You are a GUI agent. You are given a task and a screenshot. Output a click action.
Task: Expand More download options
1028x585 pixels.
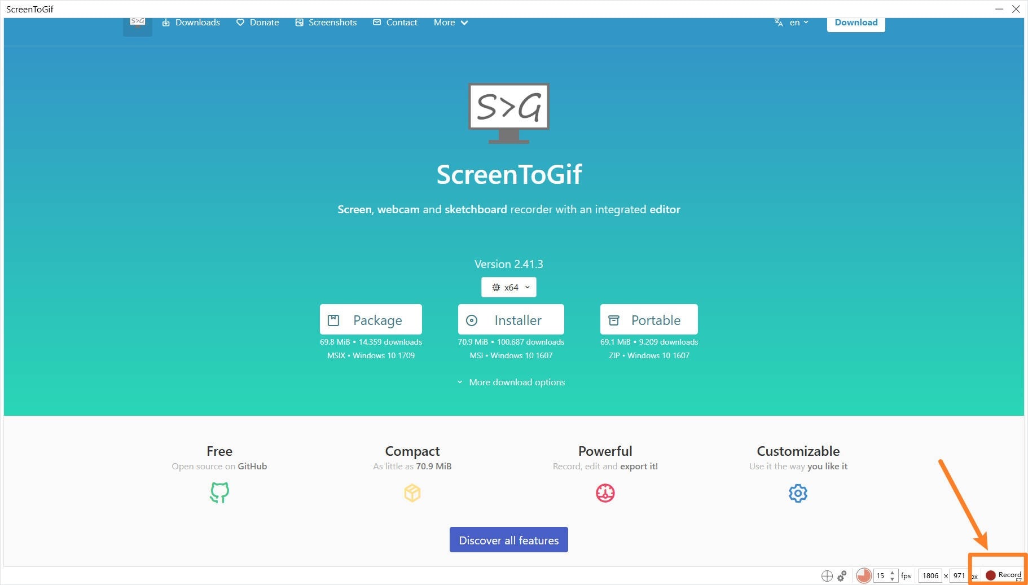tap(511, 382)
